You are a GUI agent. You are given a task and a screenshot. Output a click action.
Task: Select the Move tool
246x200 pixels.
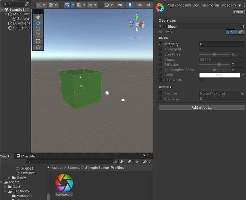click(x=38, y=23)
